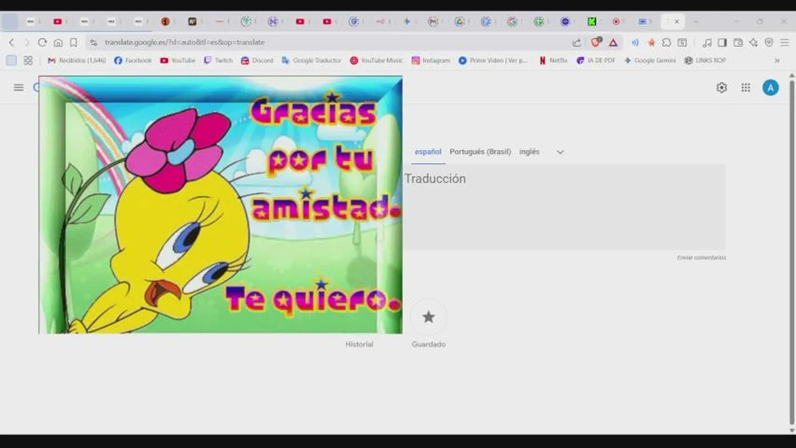The width and height of the screenshot is (796, 448).
Task: Click the Guardado star button
Action: pos(429,317)
